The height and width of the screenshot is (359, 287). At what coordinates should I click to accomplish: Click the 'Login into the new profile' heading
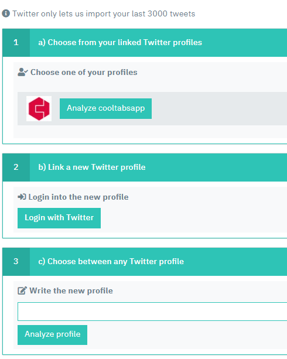[x=78, y=197]
